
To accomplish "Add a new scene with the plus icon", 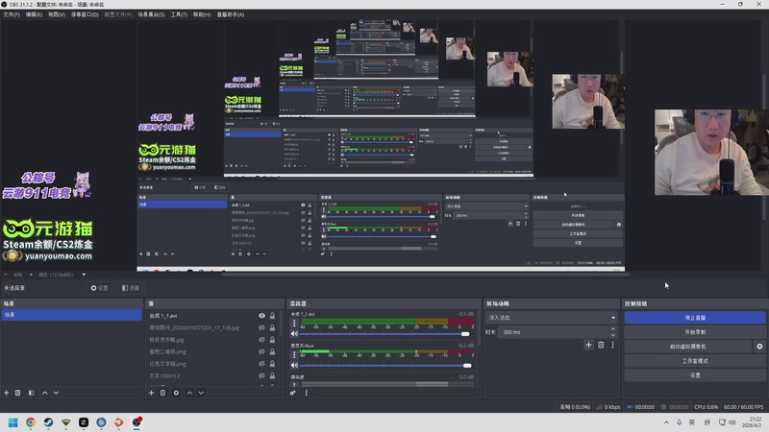I will [x=7, y=393].
